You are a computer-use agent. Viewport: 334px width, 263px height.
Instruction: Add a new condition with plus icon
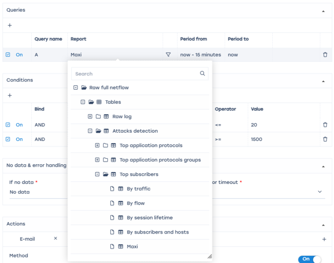tap(9, 95)
